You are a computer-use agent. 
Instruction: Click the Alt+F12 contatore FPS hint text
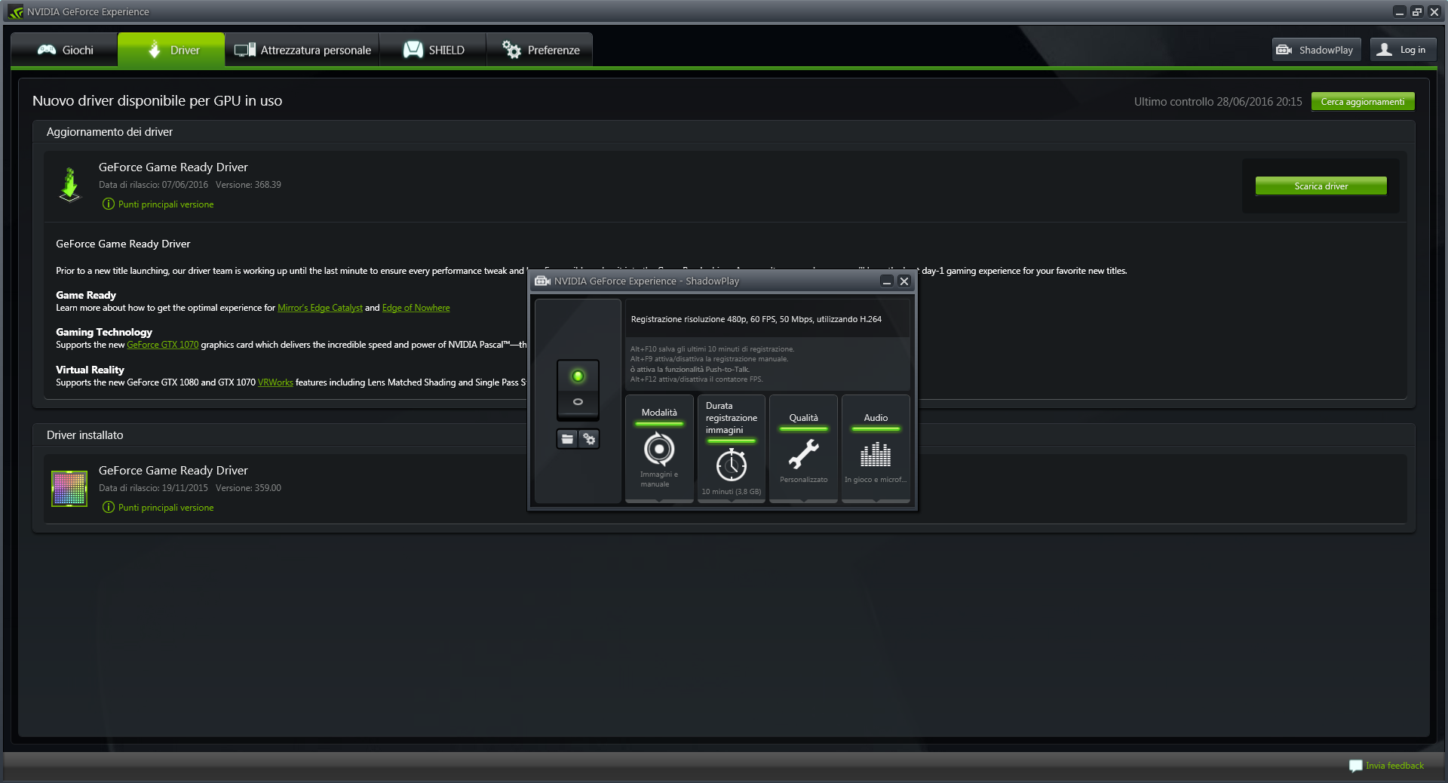[x=696, y=379]
